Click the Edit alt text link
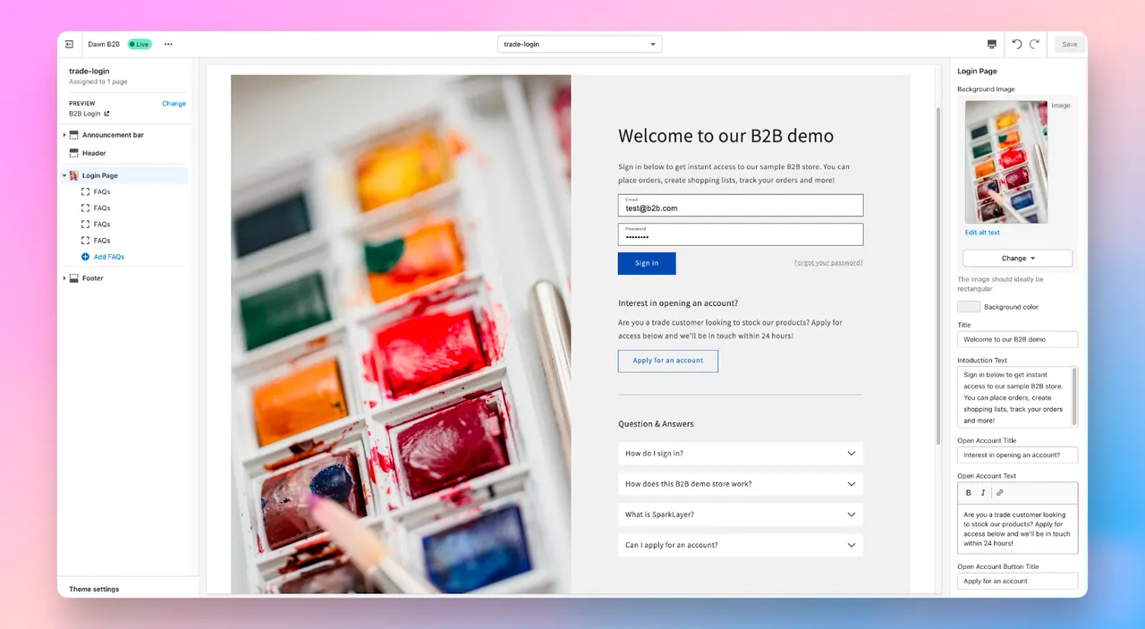1145x629 pixels. (x=981, y=232)
